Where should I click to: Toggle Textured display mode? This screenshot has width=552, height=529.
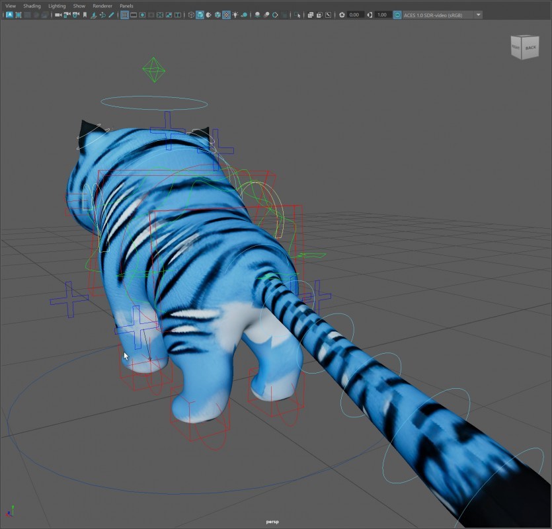pos(226,15)
